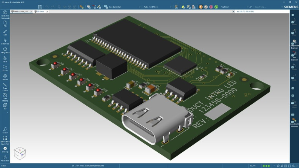Open the Planes tools in left sidebar
This screenshot has height=168, width=299.
pyautogui.click(x=5, y=77)
